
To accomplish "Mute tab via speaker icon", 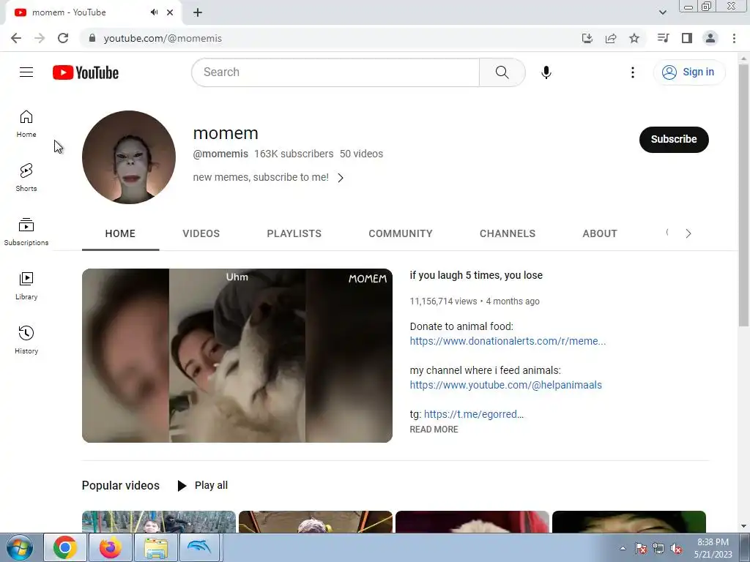I will pos(154,12).
